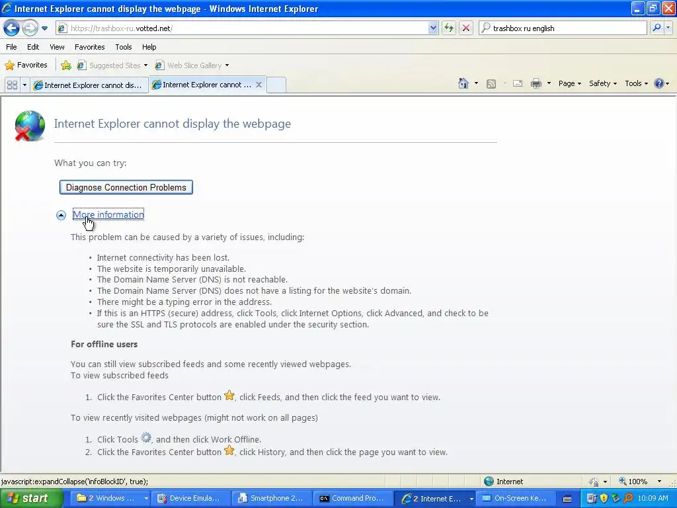Collapse info using the round arrow icon
Screen dimensions: 677x508
61,215
